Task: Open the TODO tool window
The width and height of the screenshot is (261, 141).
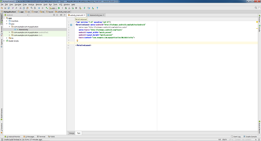Action: point(51,137)
